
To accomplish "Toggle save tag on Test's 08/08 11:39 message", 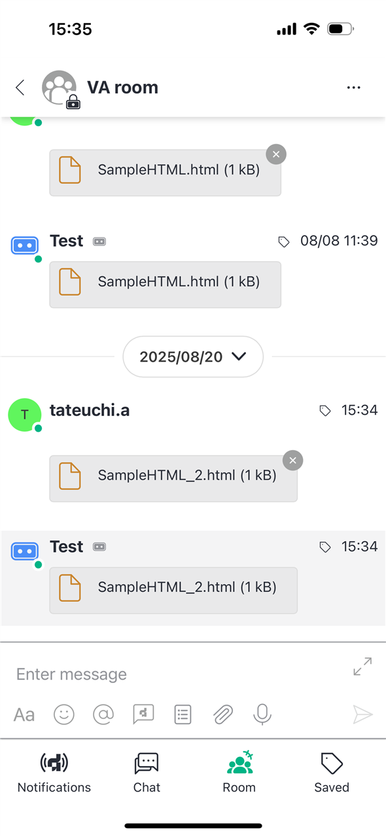I will click(284, 241).
